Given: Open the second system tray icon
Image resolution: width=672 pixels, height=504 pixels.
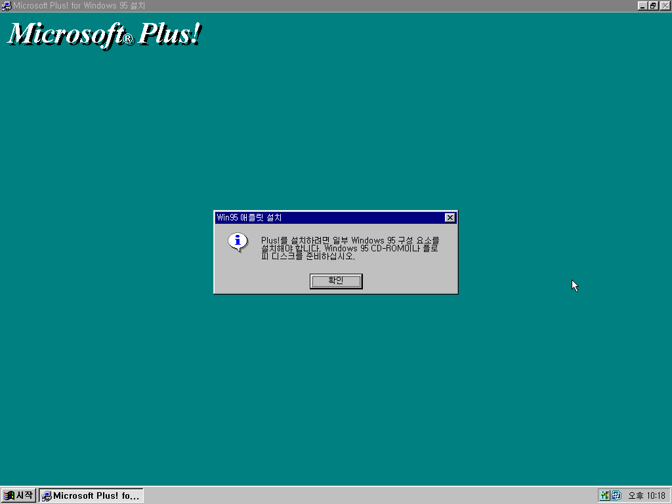Looking at the screenshot, I should click(x=616, y=495).
